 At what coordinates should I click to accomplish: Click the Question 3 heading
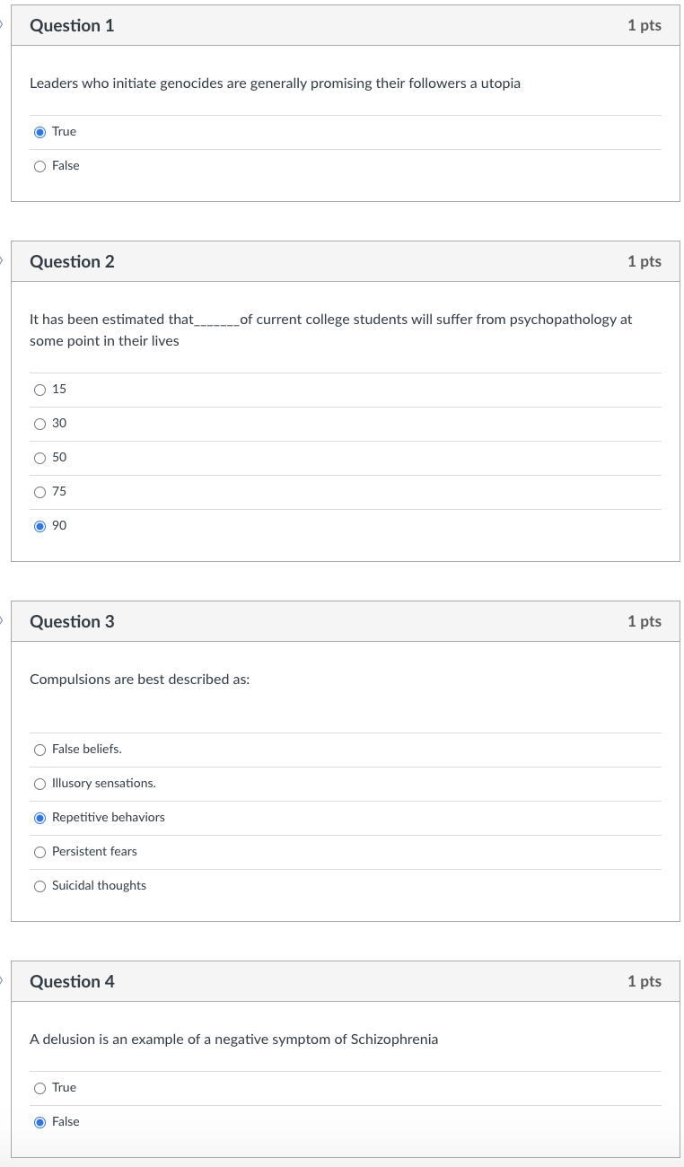click(72, 622)
